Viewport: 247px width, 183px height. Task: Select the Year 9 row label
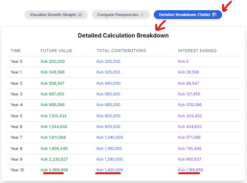(x=17, y=159)
